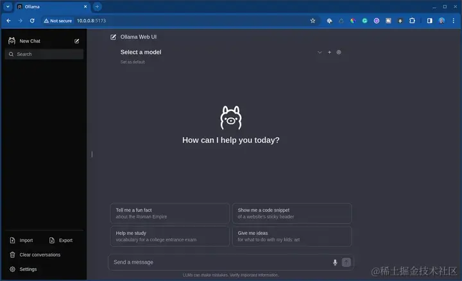
Task: Click the Not secure warning indicator
Action: pyautogui.click(x=58, y=21)
